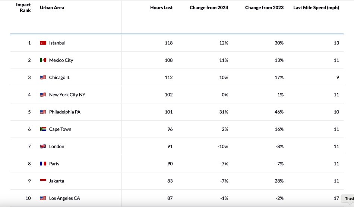This screenshot has height=207, width=354.
Task: Select the New York City NY row
Action: [x=67, y=95]
